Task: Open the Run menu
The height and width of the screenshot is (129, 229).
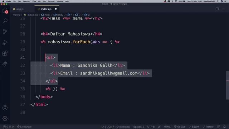Action: 44,1
